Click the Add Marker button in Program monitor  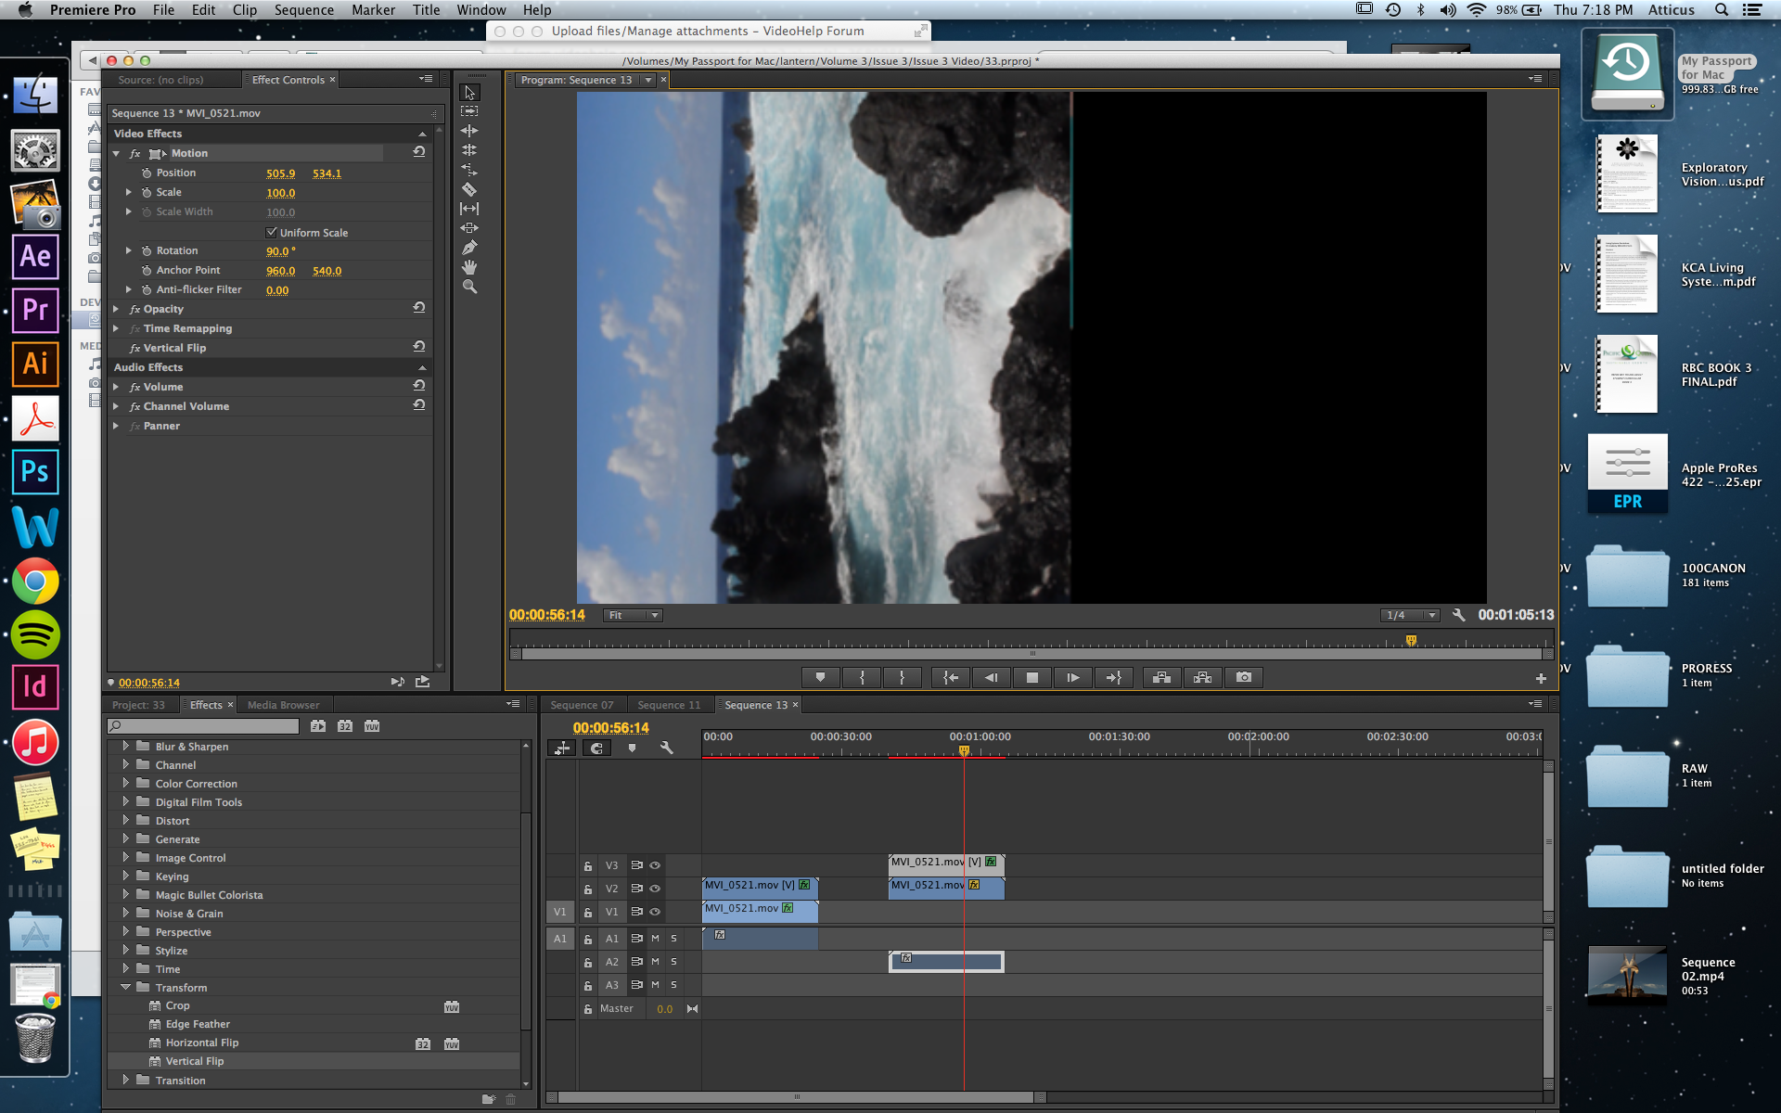point(820,678)
